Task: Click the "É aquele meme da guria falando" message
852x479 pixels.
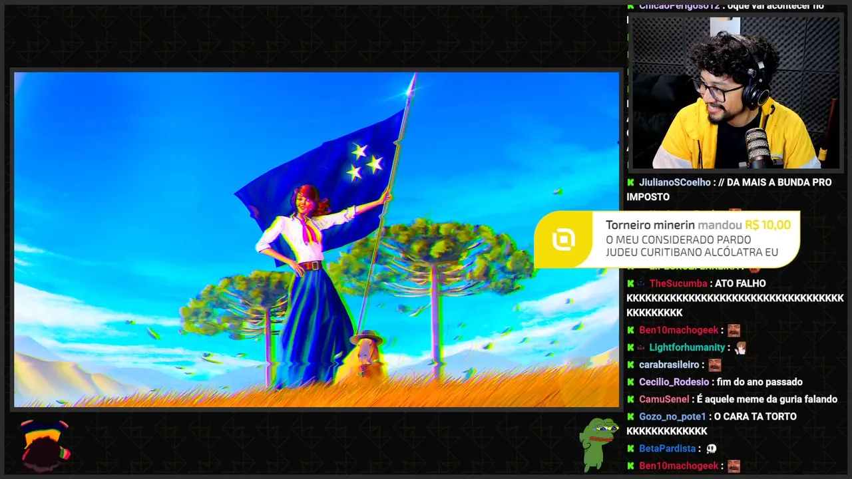Action: (767, 399)
